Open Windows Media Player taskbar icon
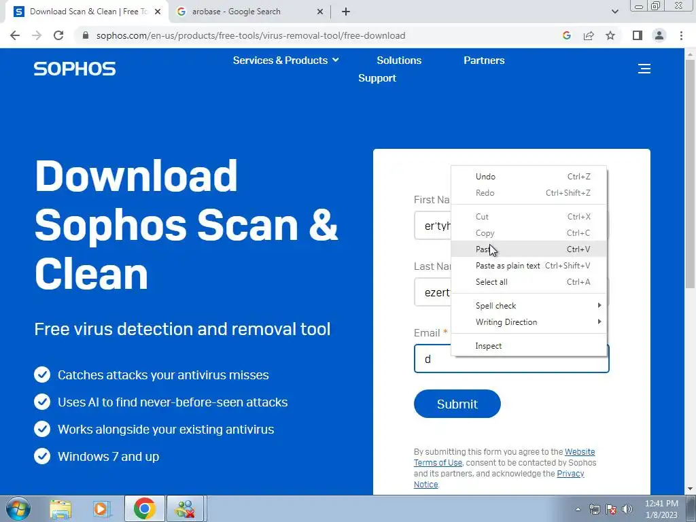696x522 pixels. point(101,508)
